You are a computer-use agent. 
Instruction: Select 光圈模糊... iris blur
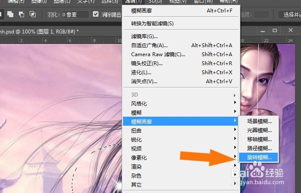click(x=258, y=130)
